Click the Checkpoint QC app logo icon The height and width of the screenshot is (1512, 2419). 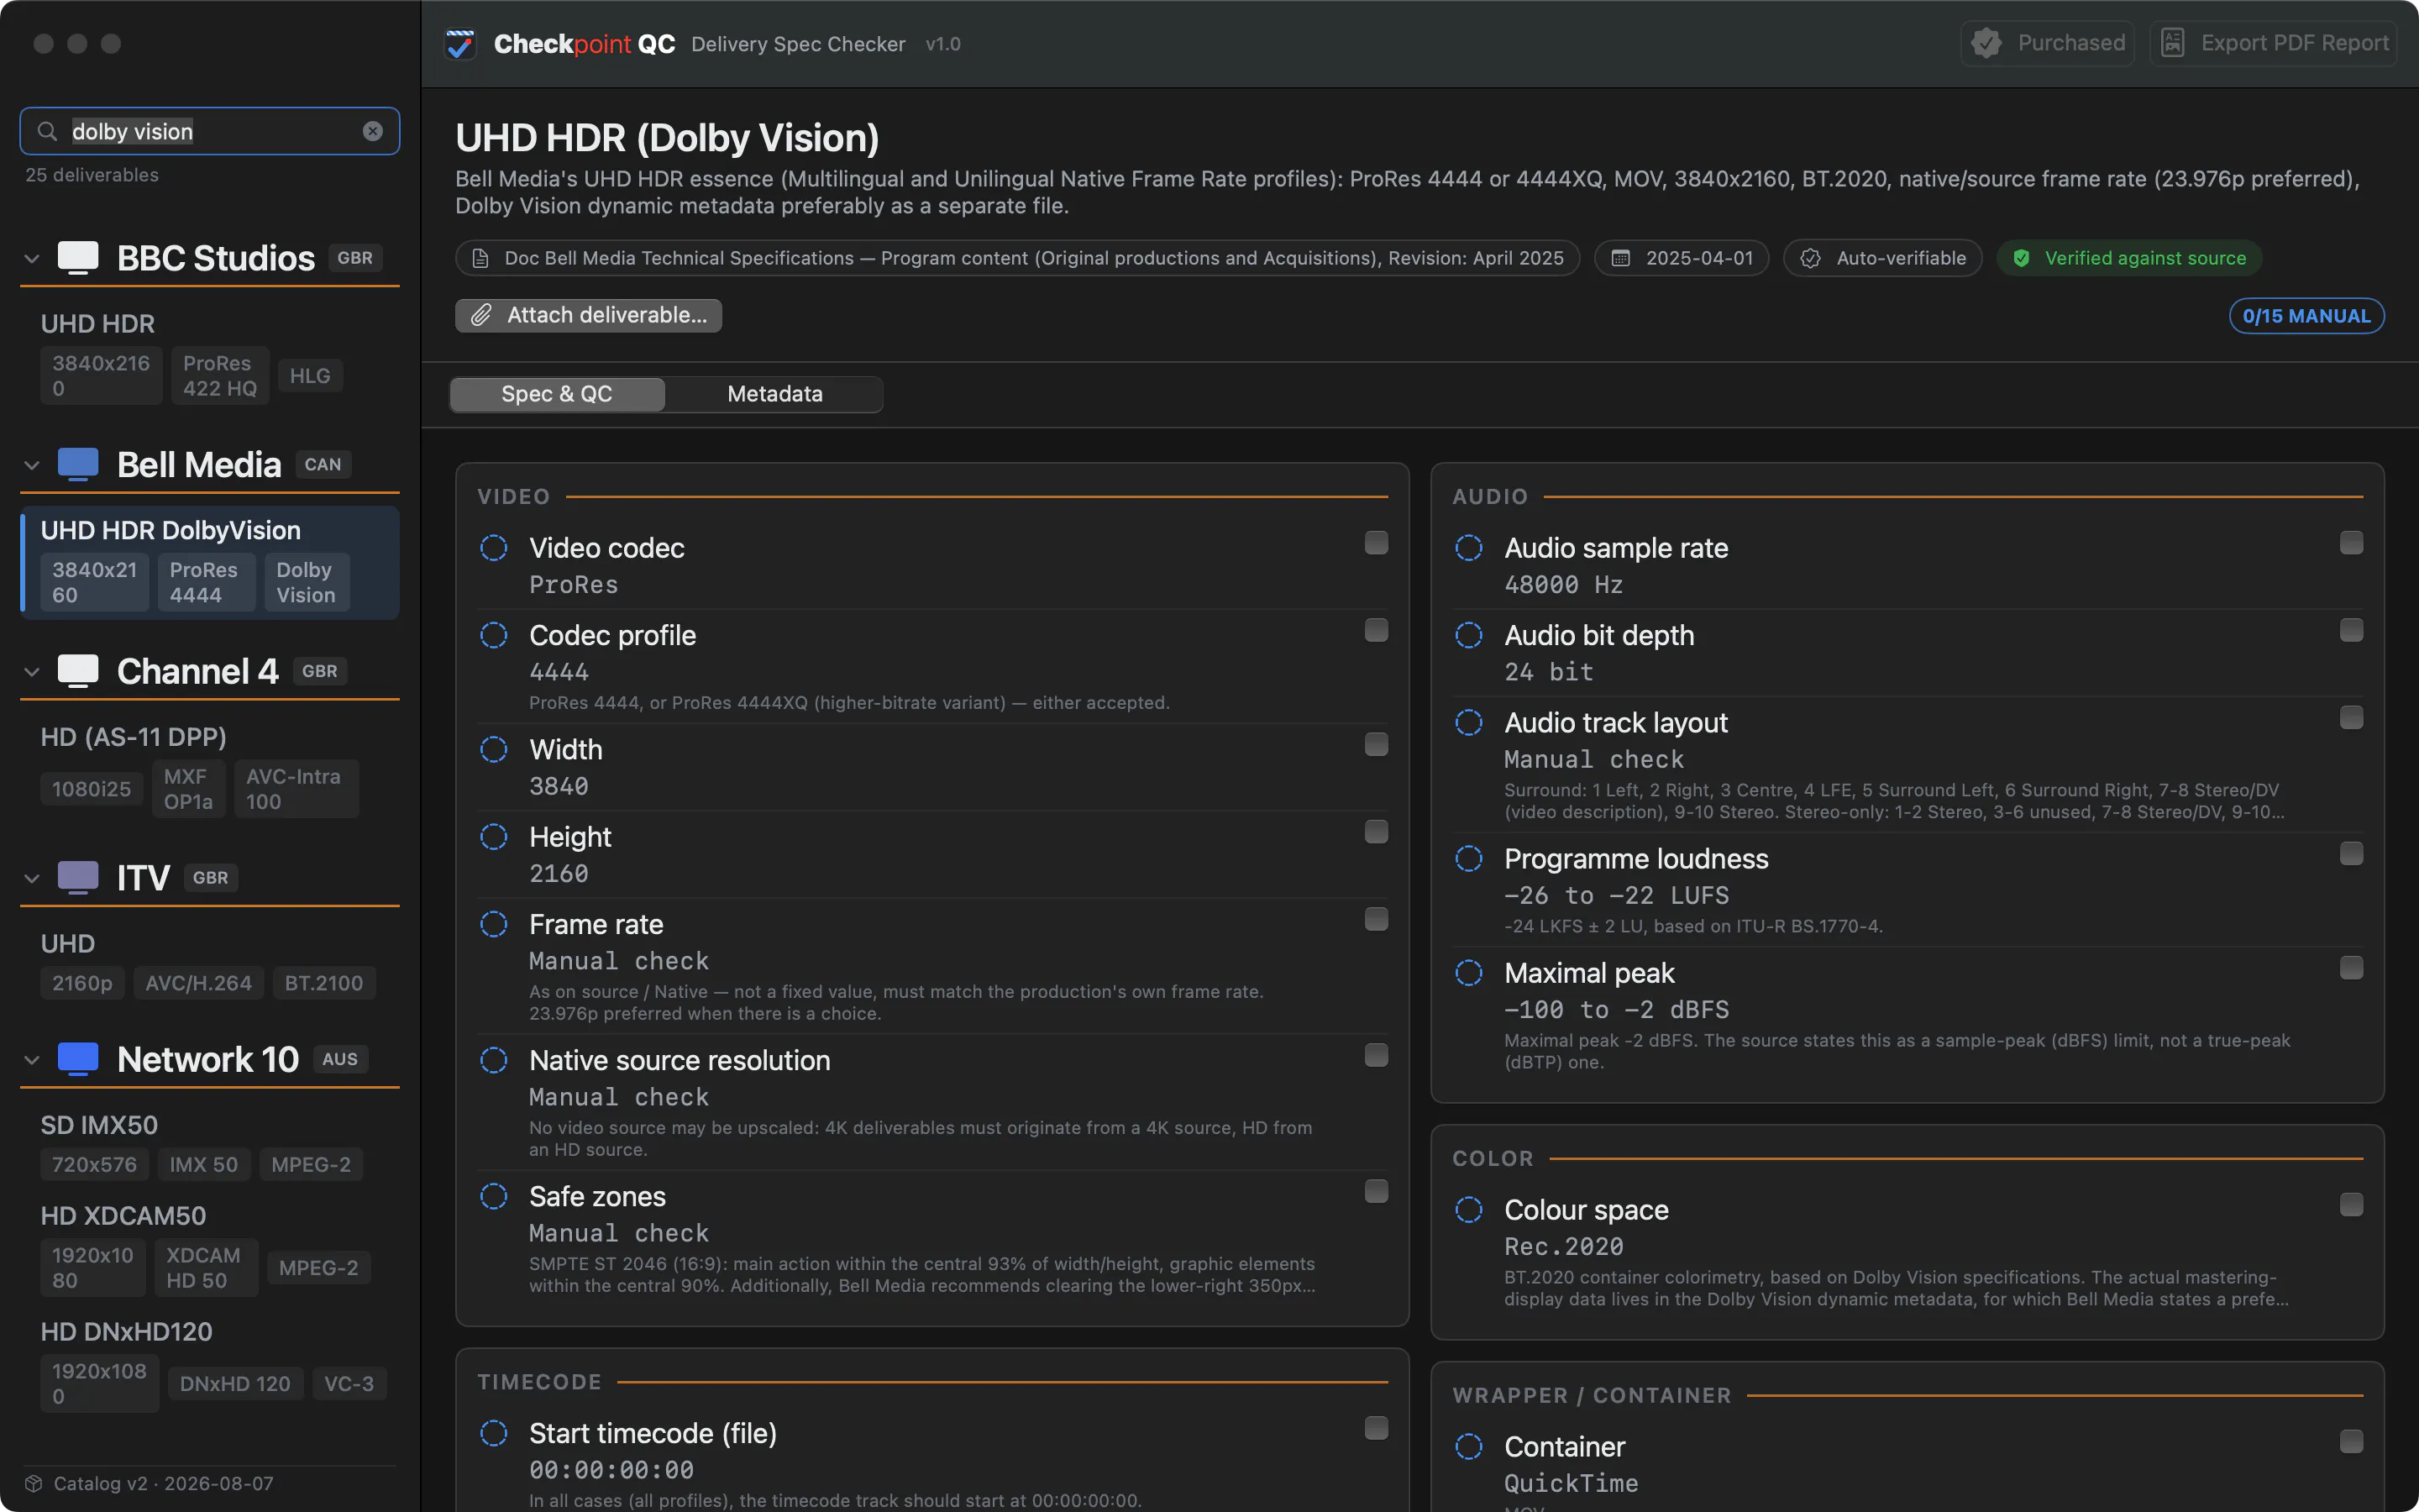point(459,44)
